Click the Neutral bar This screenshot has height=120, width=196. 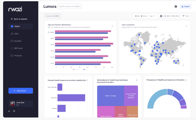click(x=61, y=108)
